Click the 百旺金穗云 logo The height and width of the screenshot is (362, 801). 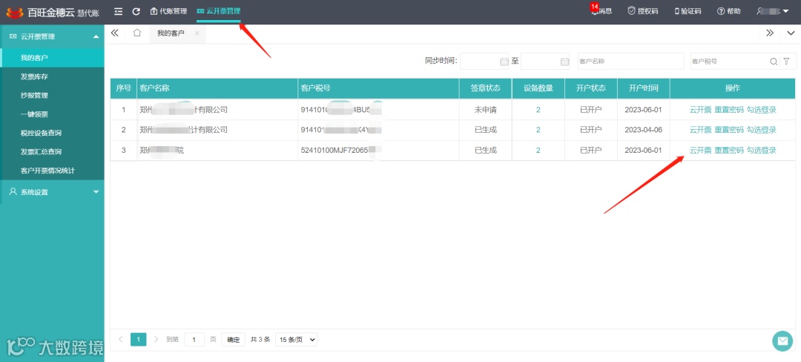pyautogui.click(x=53, y=12)
